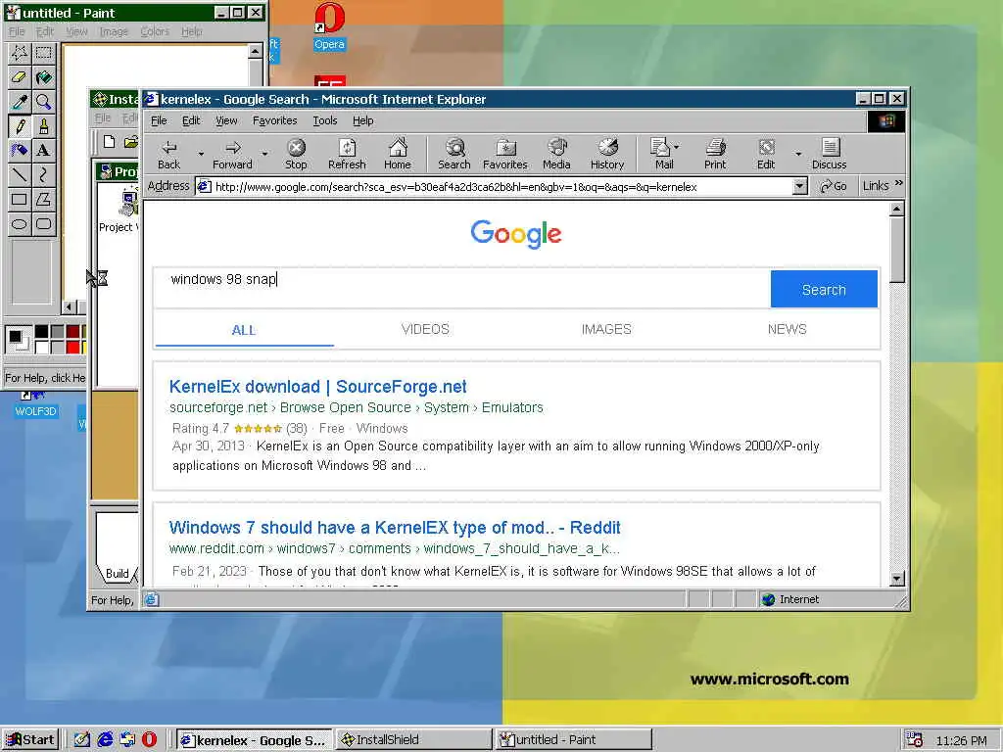1003x752 pixels.
Task: Choose the Text tool in Paint
Action: tap(43, 150)
